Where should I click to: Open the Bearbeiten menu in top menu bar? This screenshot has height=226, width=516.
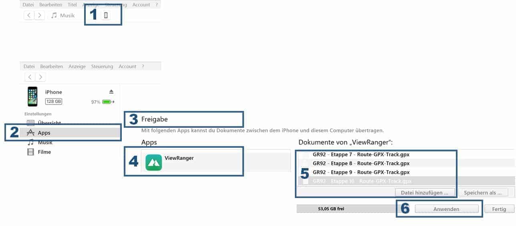coord(51,5)
